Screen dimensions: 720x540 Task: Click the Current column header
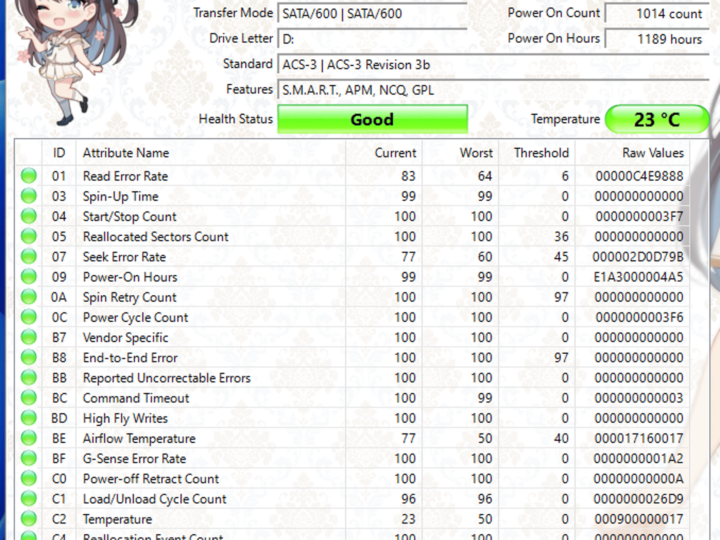[384, 153]
